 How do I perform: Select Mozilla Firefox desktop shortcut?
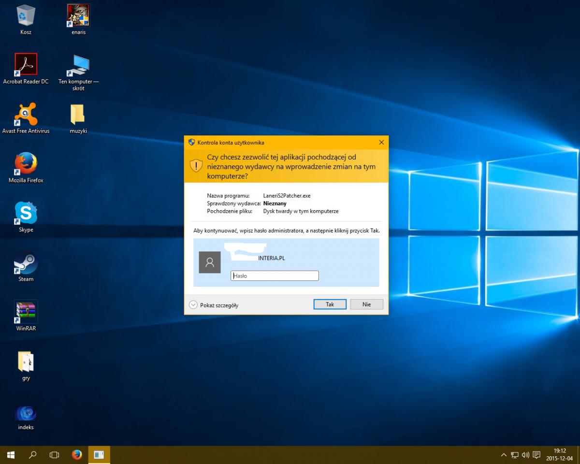coord(26,168)
